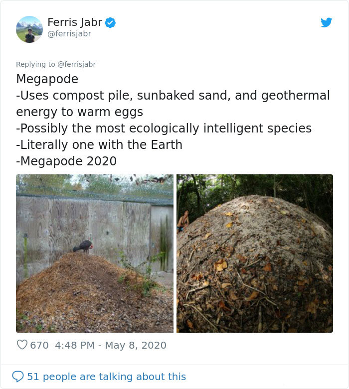Click the speech bubble reply icon
Viewport: 349px width, 389px height.
[x=18, y=377]
